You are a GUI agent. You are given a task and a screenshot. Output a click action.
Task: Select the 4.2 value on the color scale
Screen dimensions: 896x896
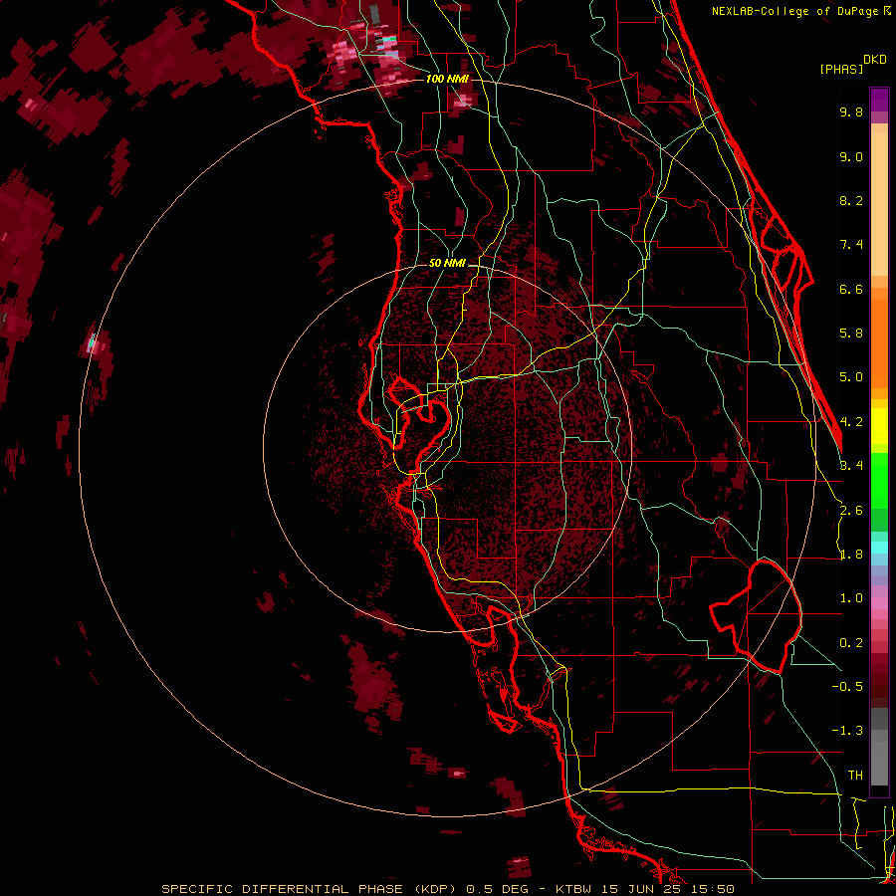[851, 422]
